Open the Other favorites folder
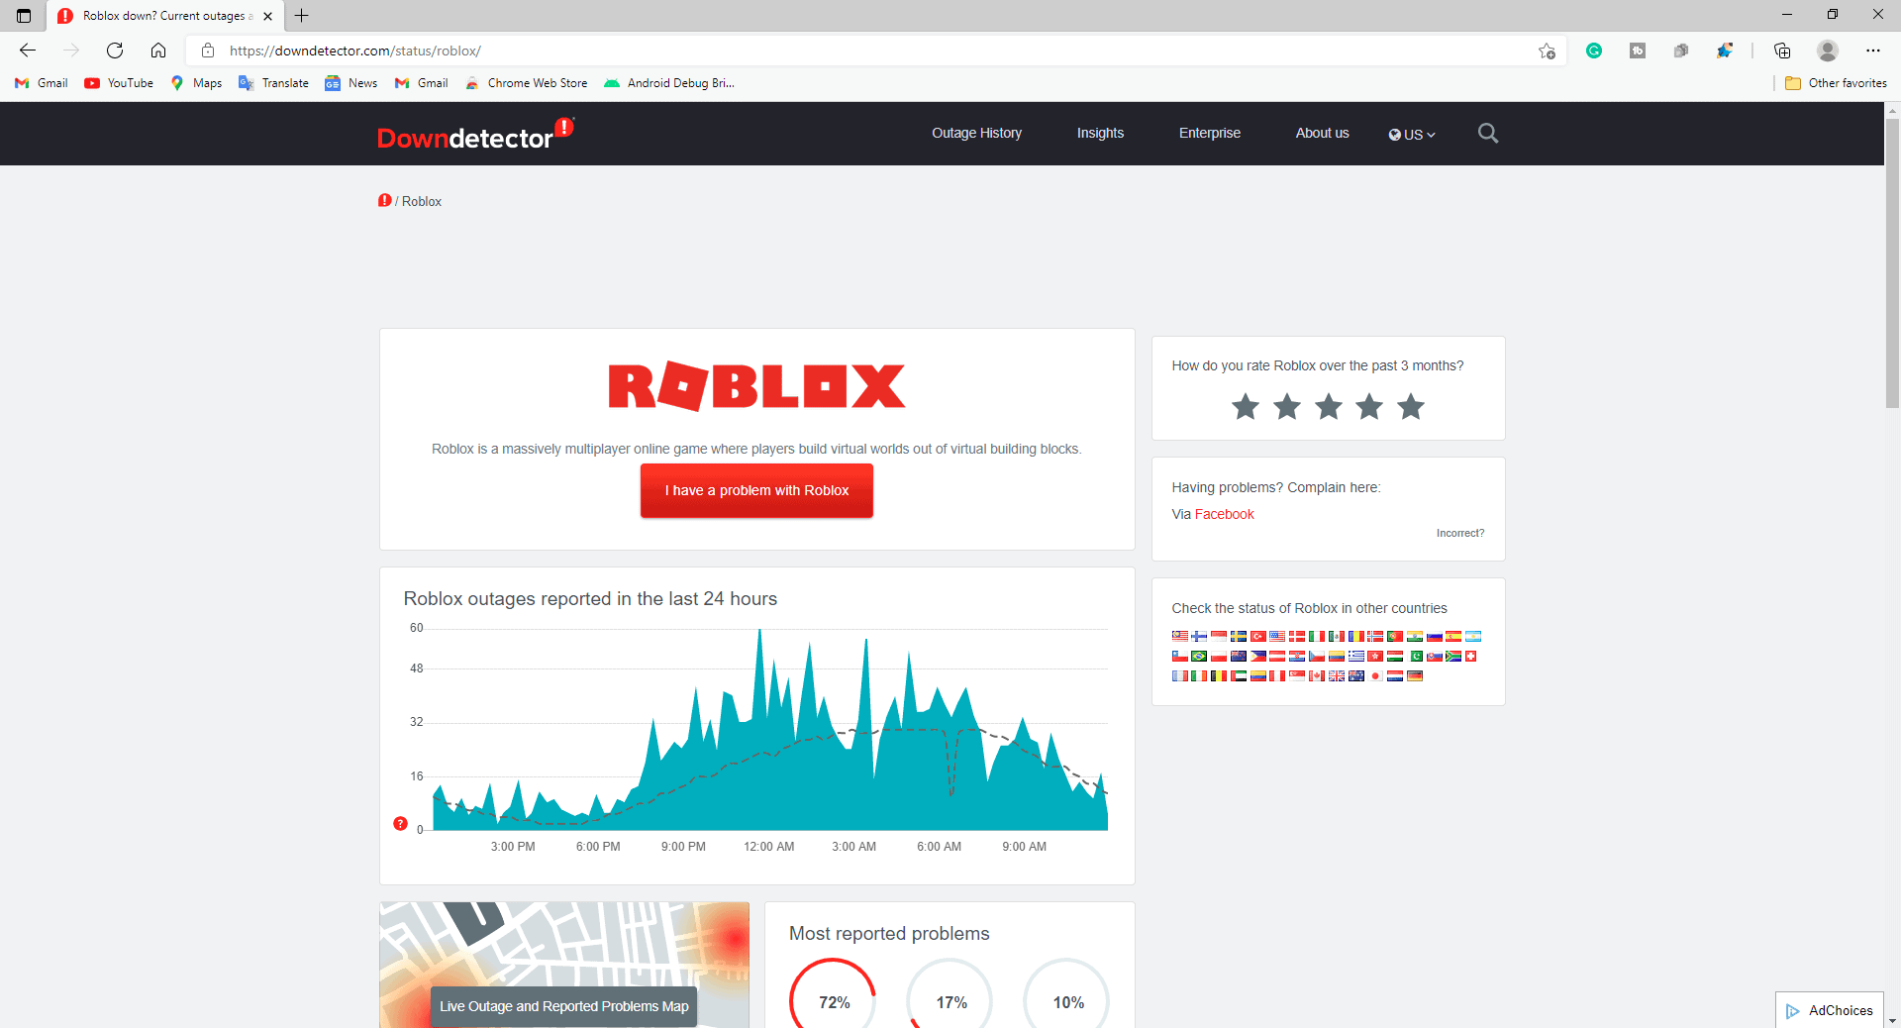1901x1028 pixels. point(1836,83)
